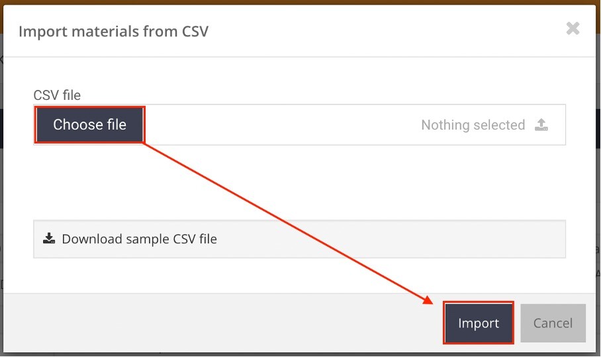
Task: Close the dialog with the X icon
Action: [573, 28]
